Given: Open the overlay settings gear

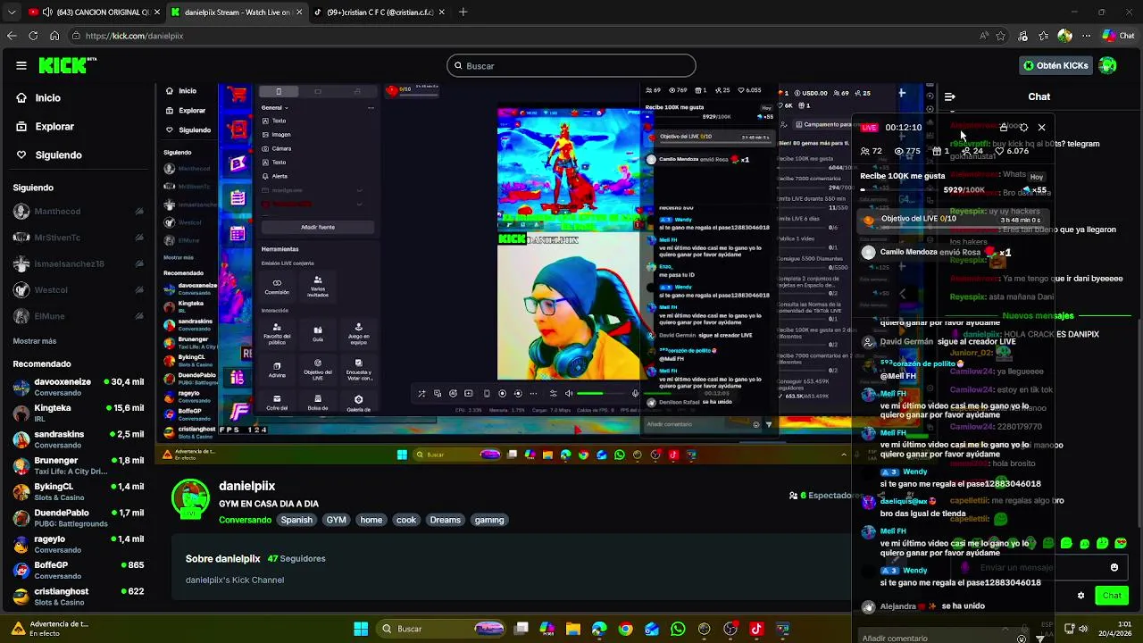Looking at the screenshot, I should [1023, 128].
